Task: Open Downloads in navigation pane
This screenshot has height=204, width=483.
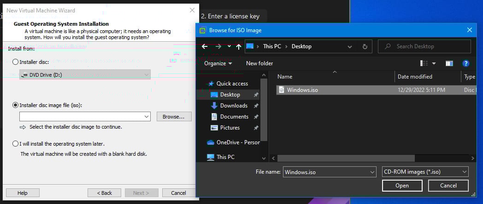Action: (x=234, y=106)
